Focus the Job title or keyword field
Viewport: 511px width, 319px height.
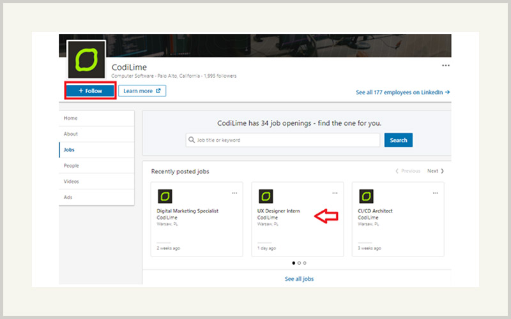click(283, 140)
